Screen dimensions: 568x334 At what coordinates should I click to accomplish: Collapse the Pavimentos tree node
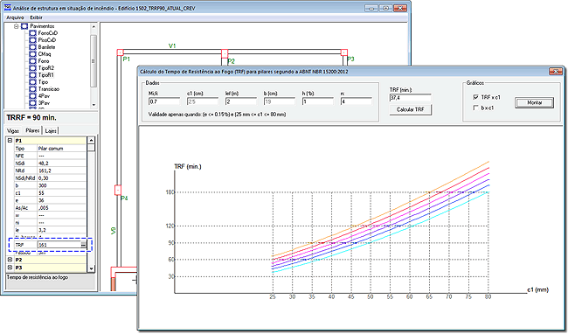tap(17, 26)
